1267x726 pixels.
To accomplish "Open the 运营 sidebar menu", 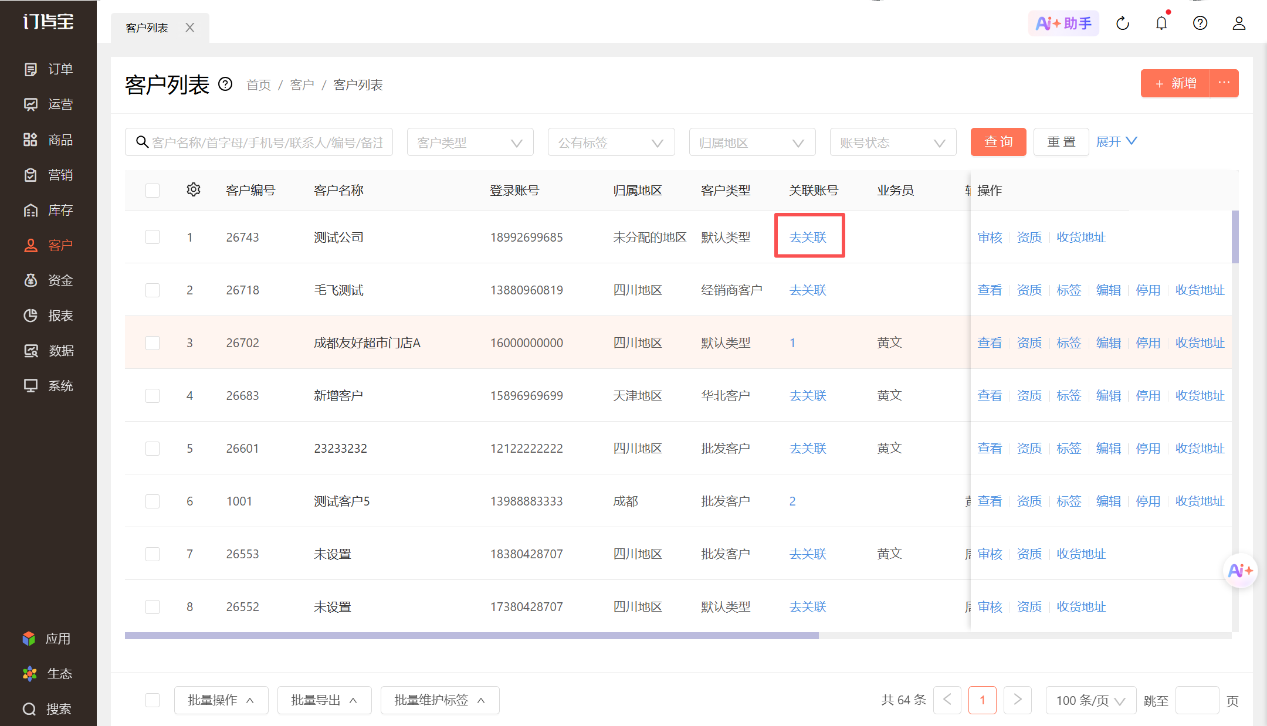I will pos(48,104).
